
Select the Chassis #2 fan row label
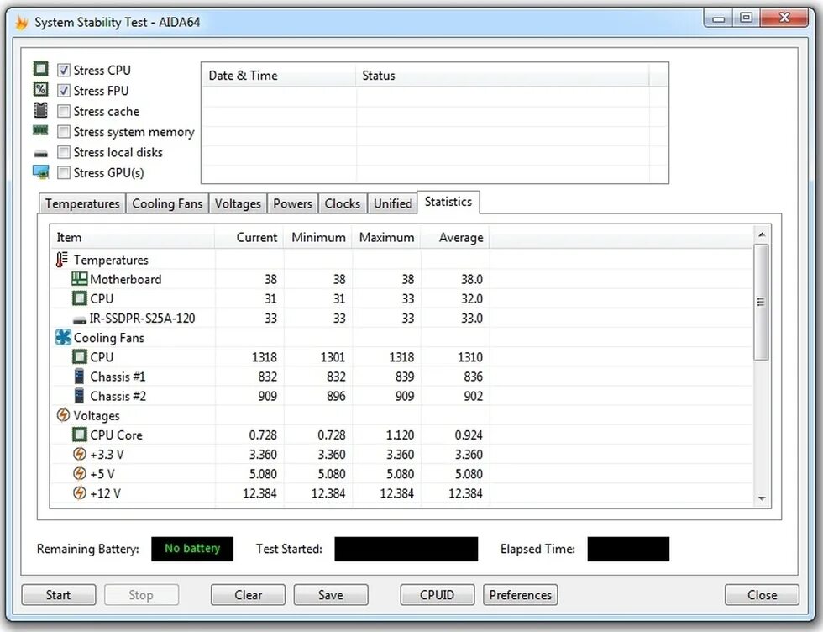[x=118, y=396]
